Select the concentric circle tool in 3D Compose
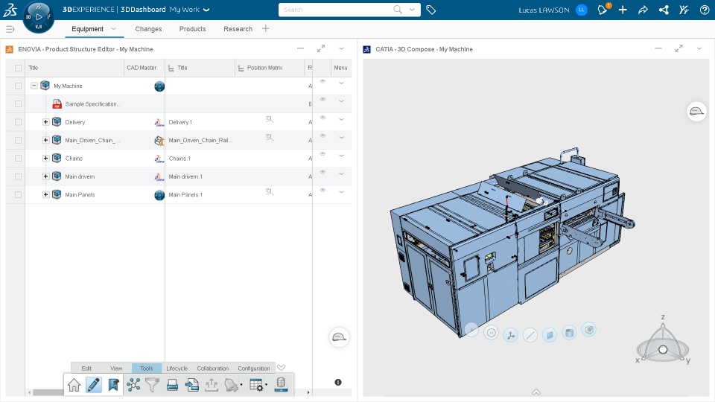 click(x=491, y=333)
